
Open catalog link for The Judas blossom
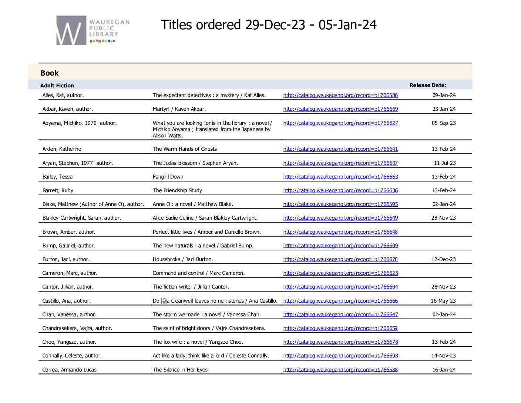340,163
